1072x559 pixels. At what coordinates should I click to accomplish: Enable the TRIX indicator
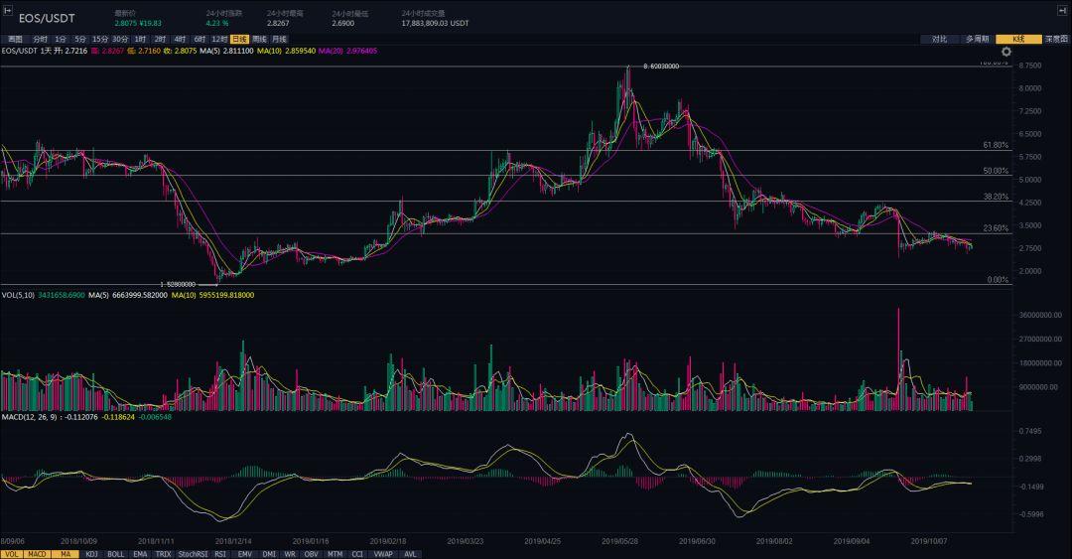(164, 554)
